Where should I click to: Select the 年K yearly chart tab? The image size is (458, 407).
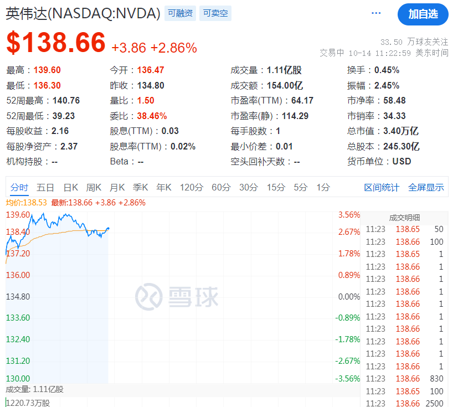(x=163, y=188)
